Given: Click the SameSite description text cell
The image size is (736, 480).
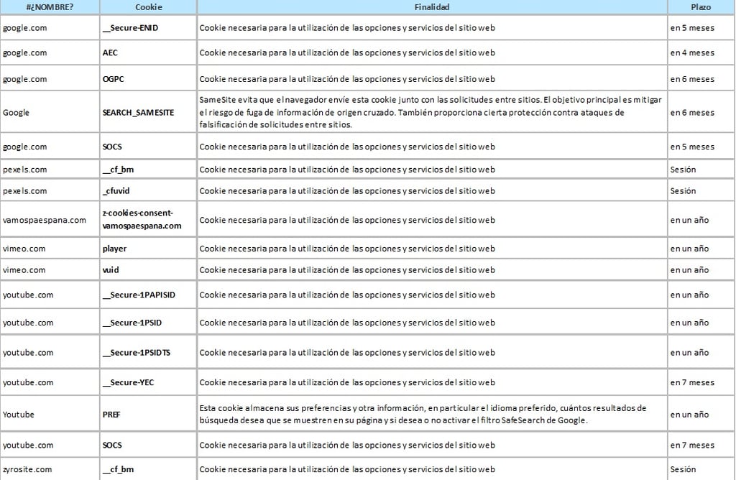Looking at the screenshot, I should 432,112.
